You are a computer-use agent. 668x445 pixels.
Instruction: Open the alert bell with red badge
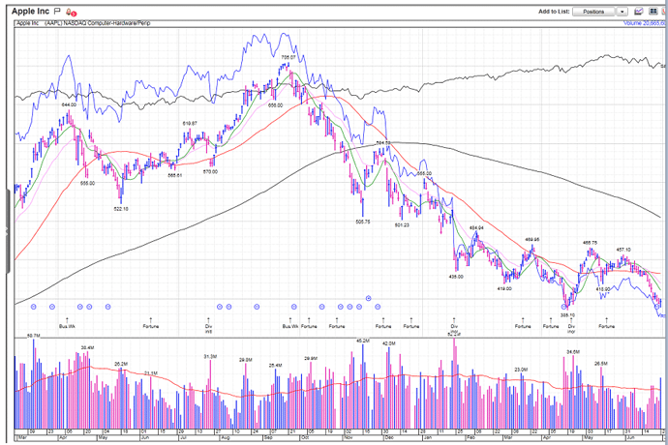71,13
